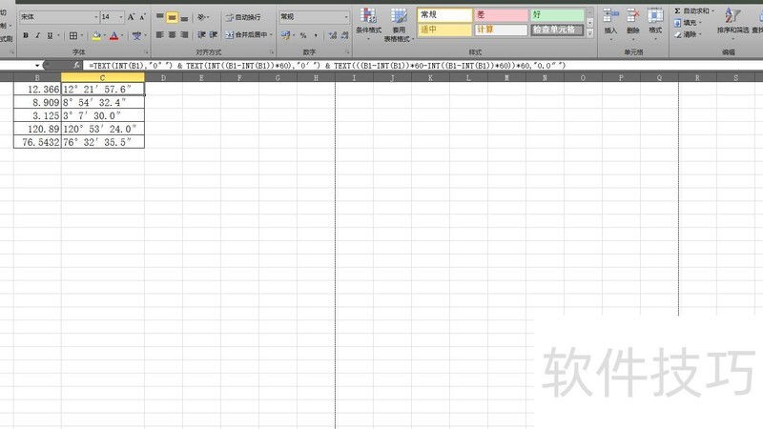Click the Delete cells (删除) icon
Image resolution: width=763 pixels, height=429 pixels.
coord(633,22)
